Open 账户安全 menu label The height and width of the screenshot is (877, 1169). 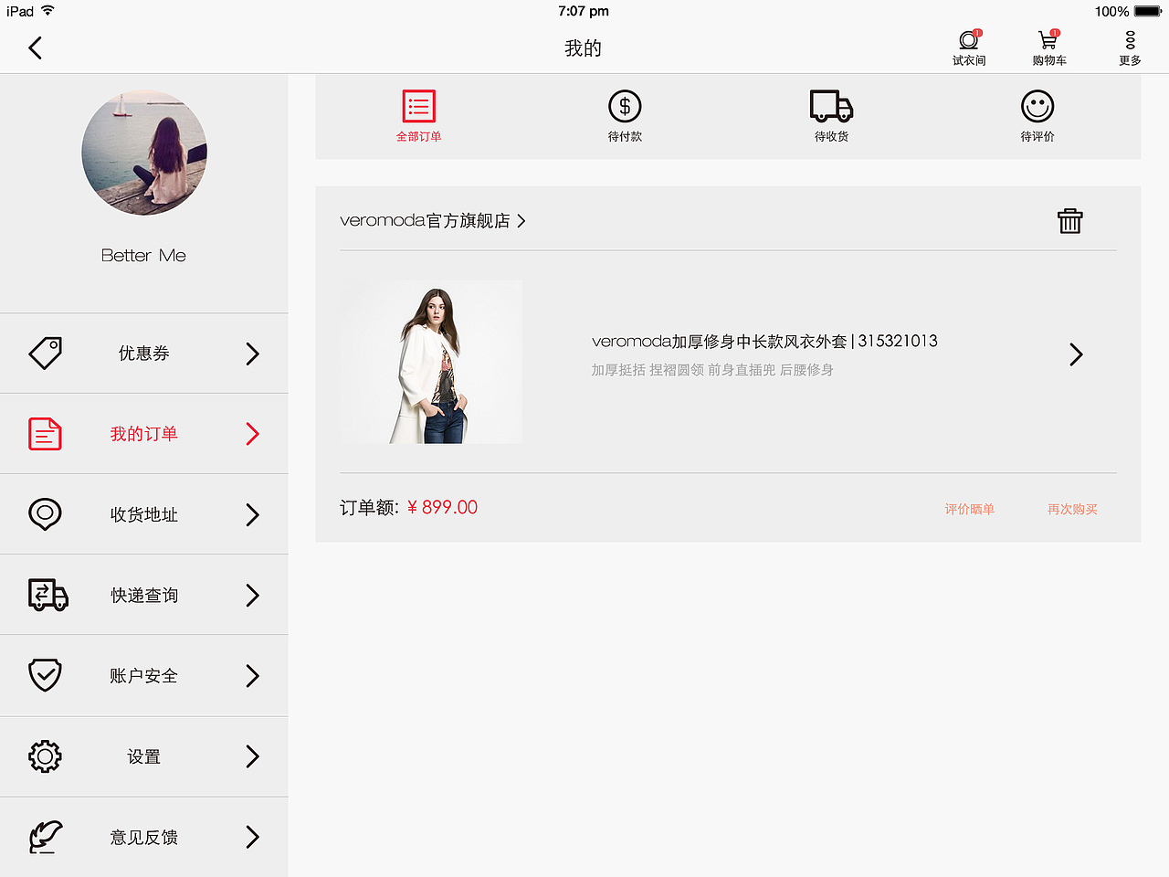click(x=144, y=675)
